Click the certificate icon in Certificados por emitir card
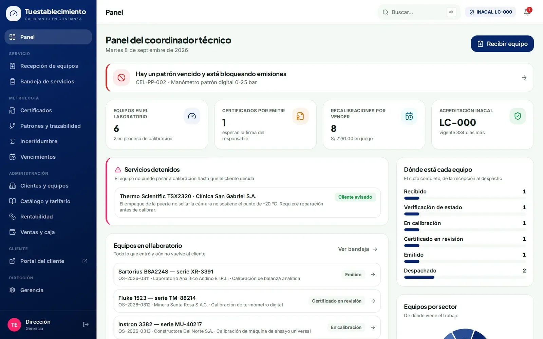Image resolution: width=543 pixels, height=339 pixels. 300,116
